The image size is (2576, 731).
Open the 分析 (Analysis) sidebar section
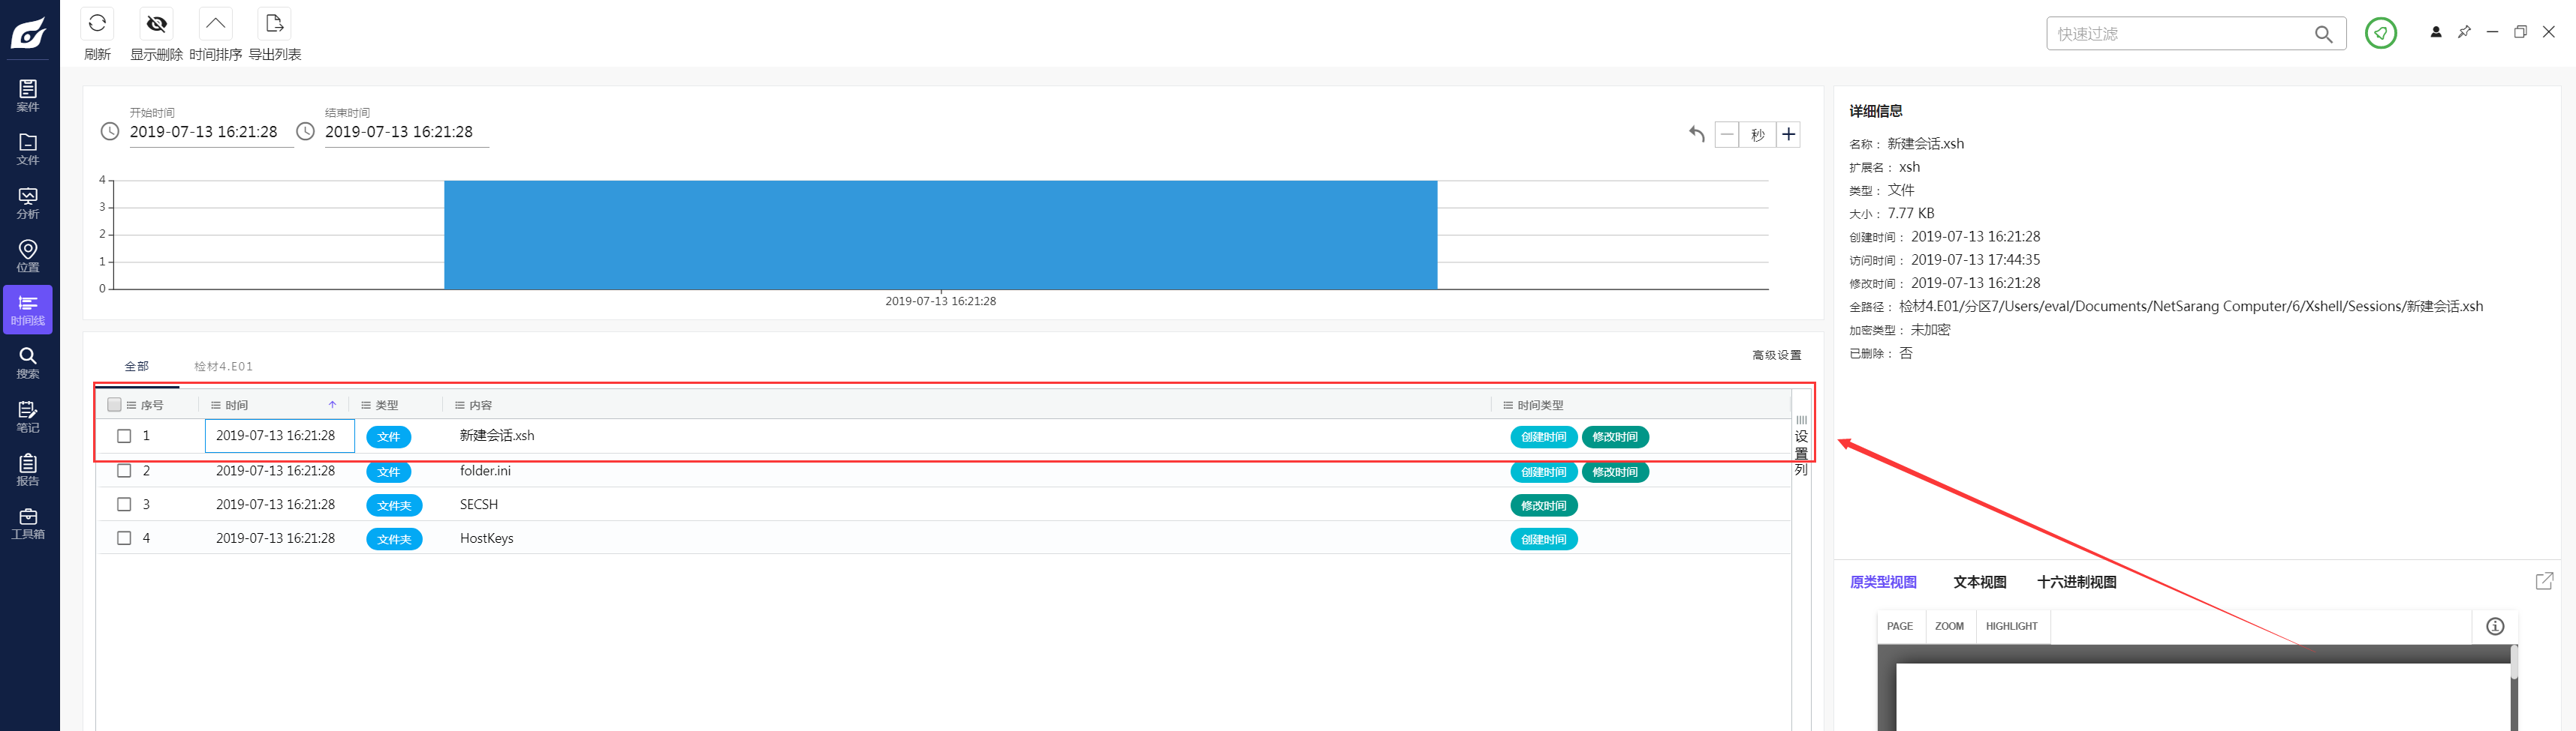[28, 202]
